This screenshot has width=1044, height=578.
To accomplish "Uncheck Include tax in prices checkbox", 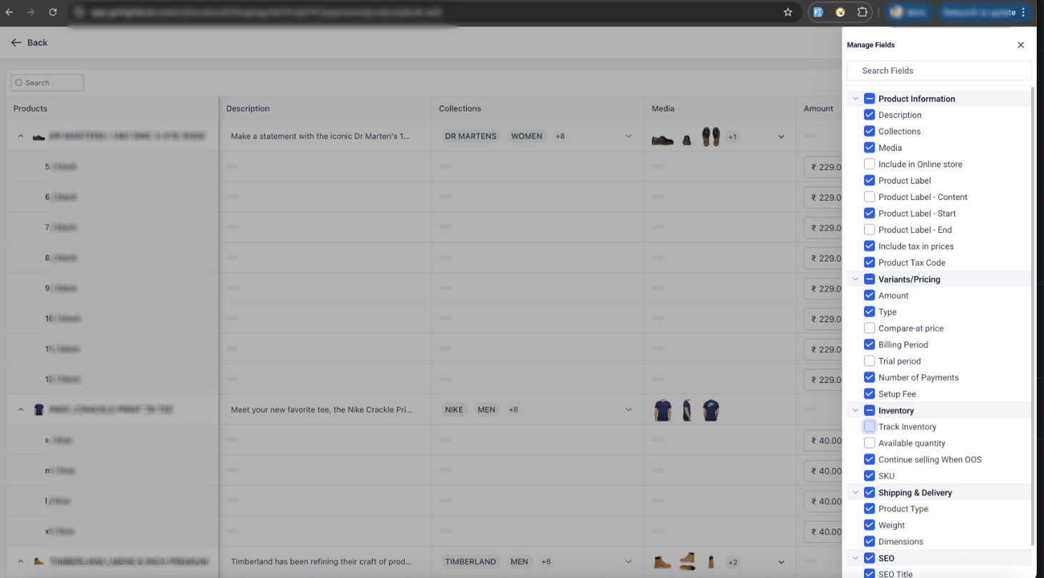I will coord(869,246).
